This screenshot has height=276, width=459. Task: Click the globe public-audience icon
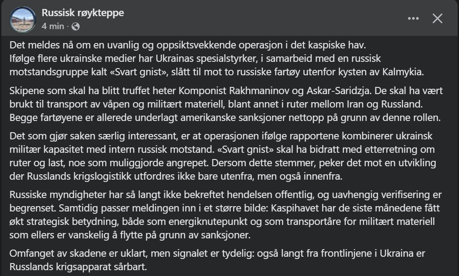[75, 26]
